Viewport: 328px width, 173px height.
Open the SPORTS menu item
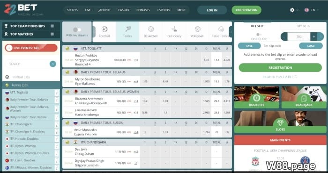pos(72,10)
